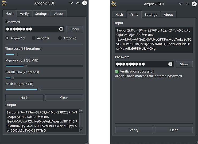Show the password in Verify window
The height and width of the screenshot is (144, 198).
[x=184, y=64]
